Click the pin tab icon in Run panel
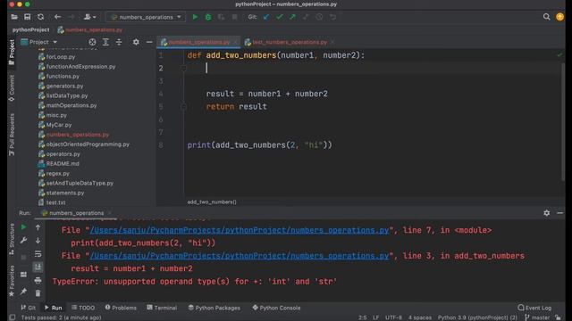572x321 pixels. tap(24, 292)
